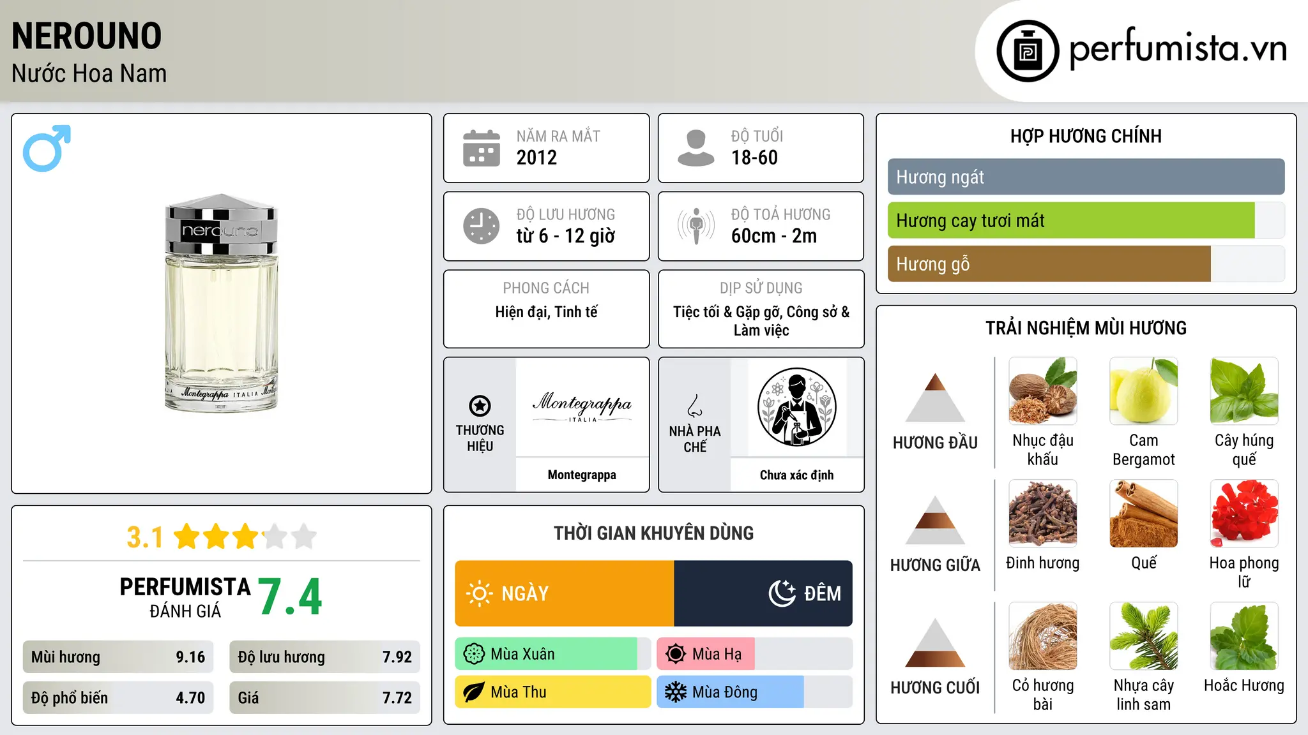Viewport: 1308px width, 735px height.
Task: Click the Montegrappa brand name below the logo
Action: [582, 475]
